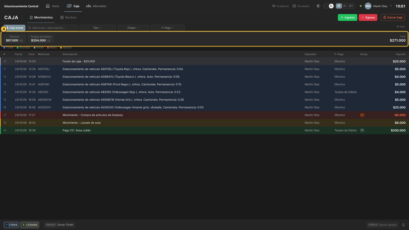The height and width of the screenshot is (230, 409).
Task: Click the Ingreso button
Action: click(347, 17)
